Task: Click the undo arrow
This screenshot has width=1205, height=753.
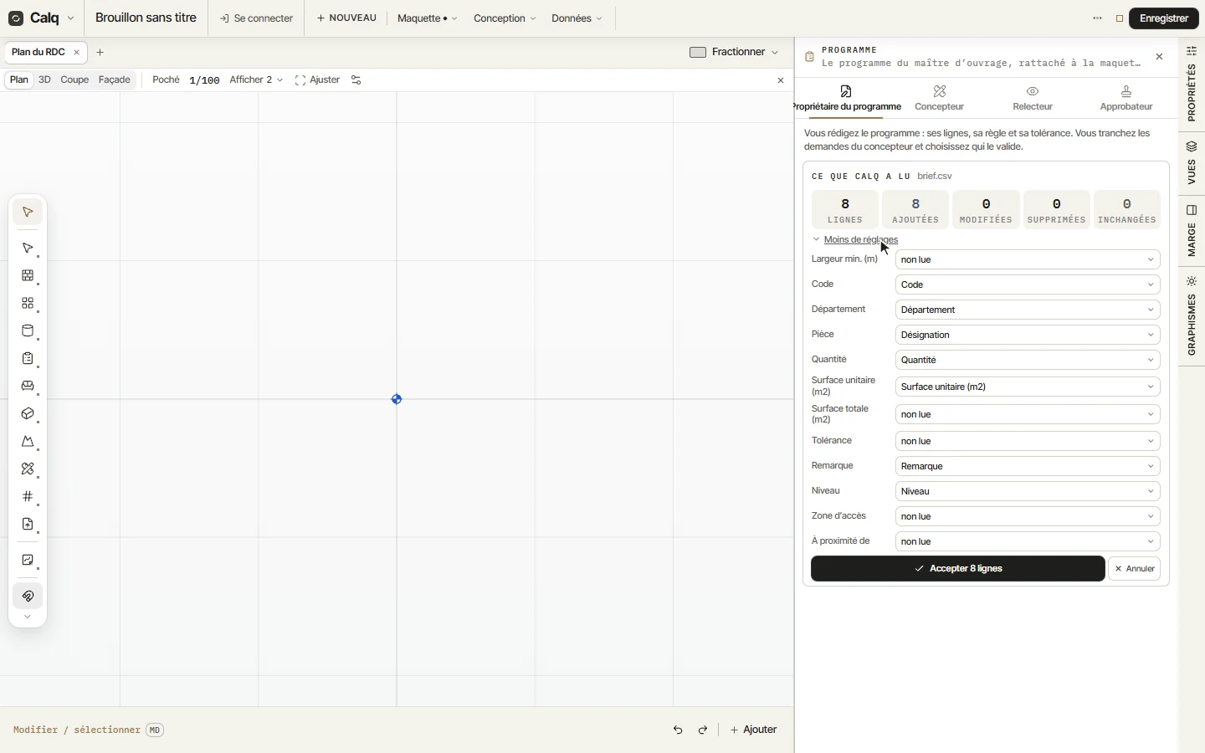Action: [x=679, y=730]
